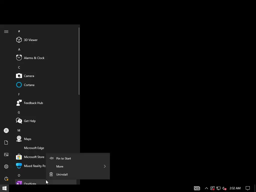Open the clock showing 2:32 AM
The height and width of the screenshot is (192, 256).
point(235,188)
